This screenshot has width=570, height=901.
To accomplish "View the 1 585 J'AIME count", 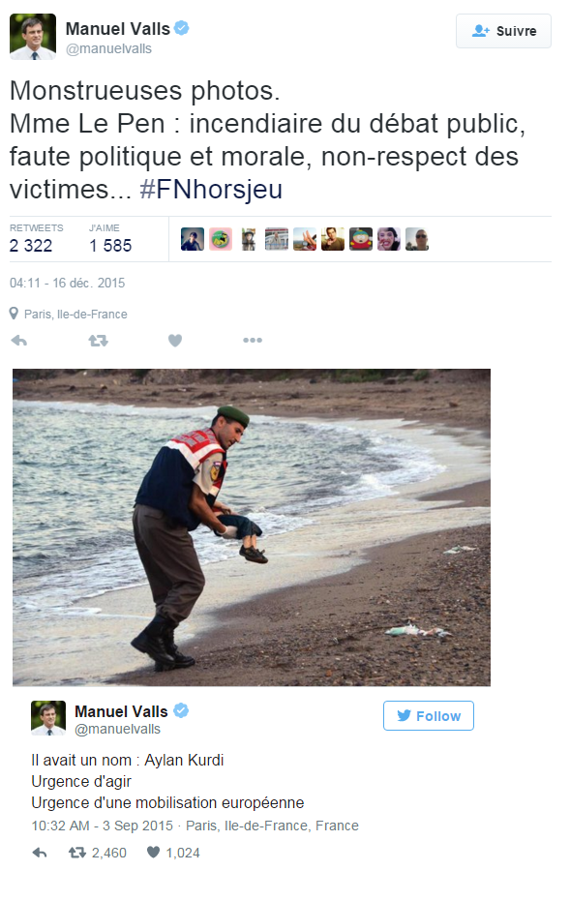I will pos(110,246).
